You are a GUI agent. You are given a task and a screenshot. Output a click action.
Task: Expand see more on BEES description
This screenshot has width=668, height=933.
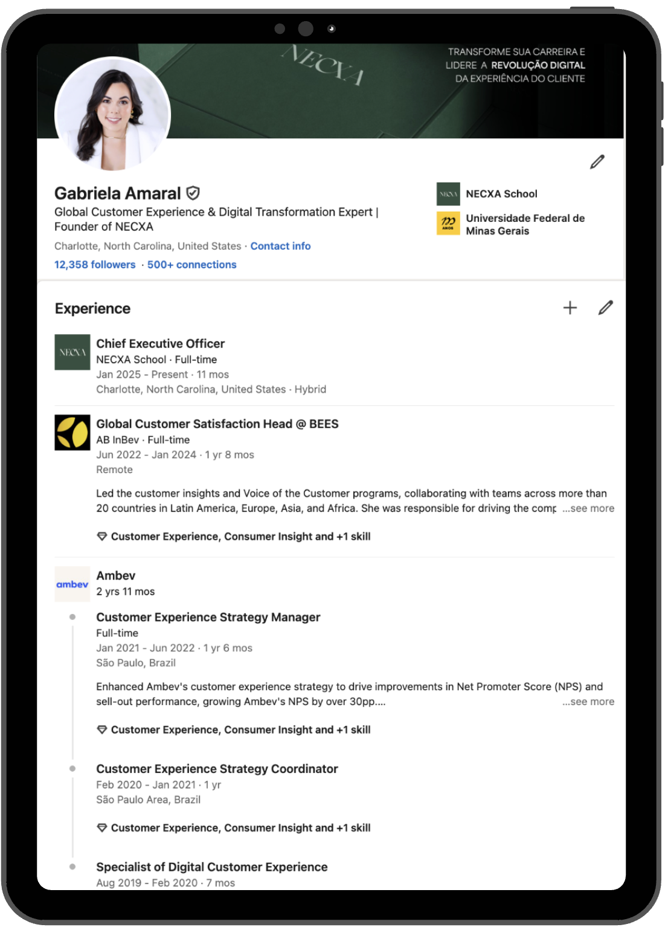(x=588, y=509)
